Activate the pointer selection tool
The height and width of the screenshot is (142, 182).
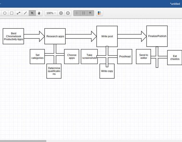tap(32, 13)
